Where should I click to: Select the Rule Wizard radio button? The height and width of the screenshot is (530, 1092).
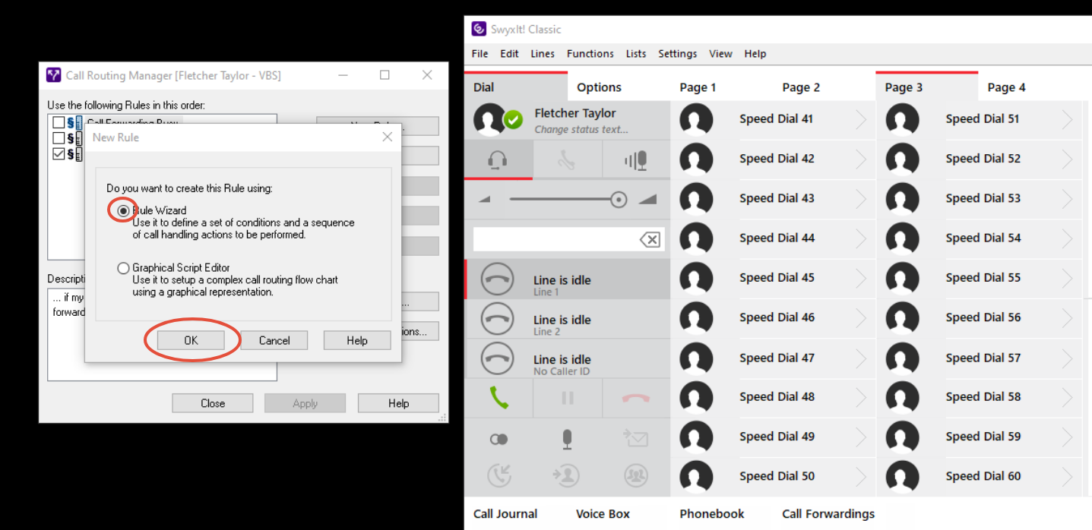[123, 210]
